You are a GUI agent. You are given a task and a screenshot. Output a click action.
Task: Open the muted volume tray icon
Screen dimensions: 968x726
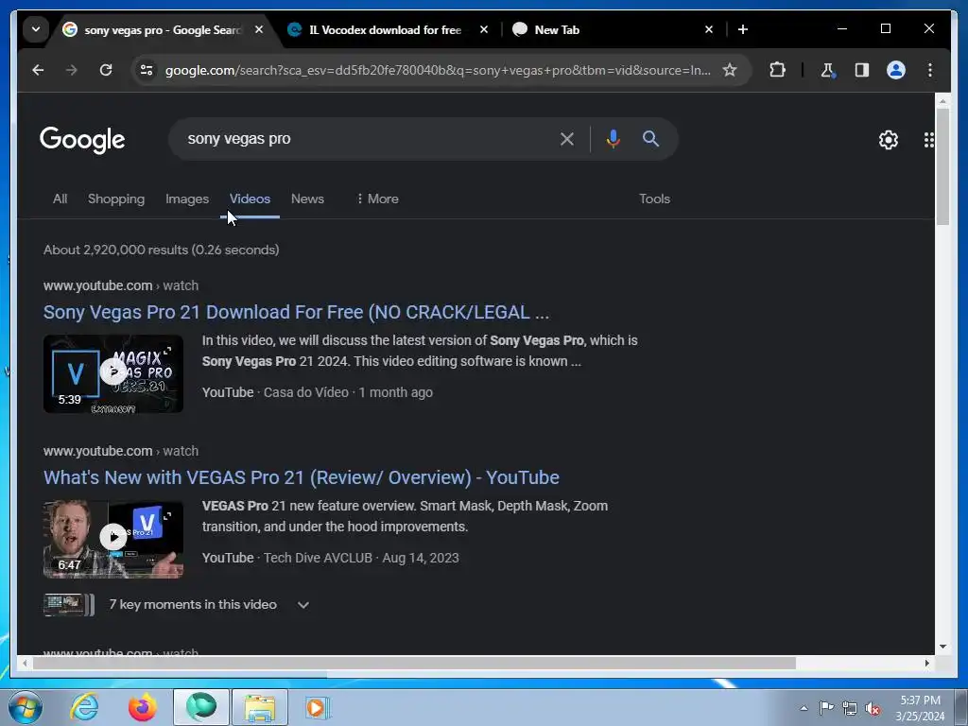(x=873, y=708)
